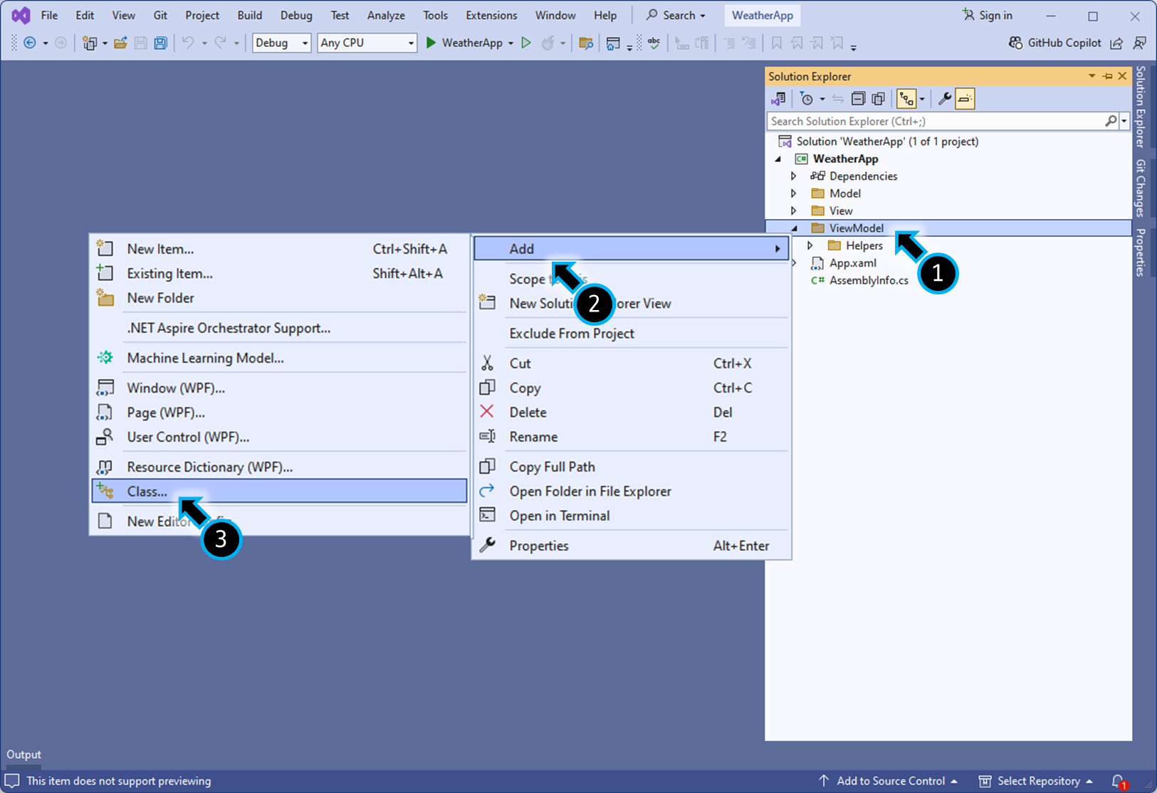Expand the View folder
1157x793 pixels.
pyautogui.click(x=794, y=211)
